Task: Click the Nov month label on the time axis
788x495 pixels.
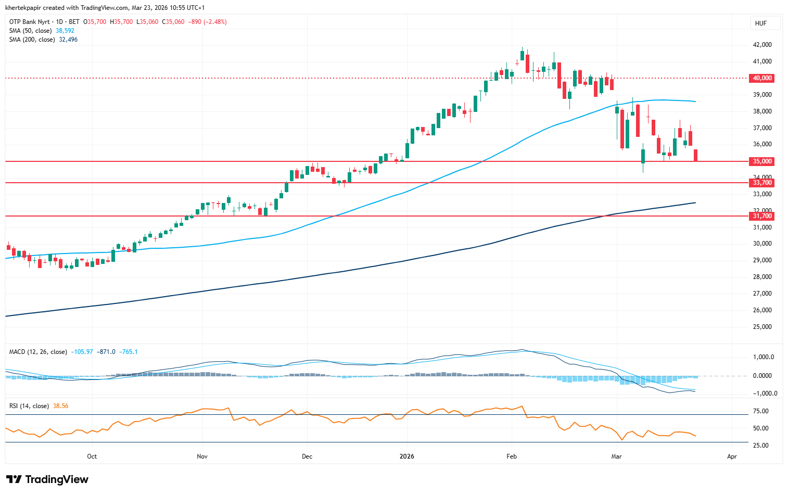Action: [x=202, y=456]
